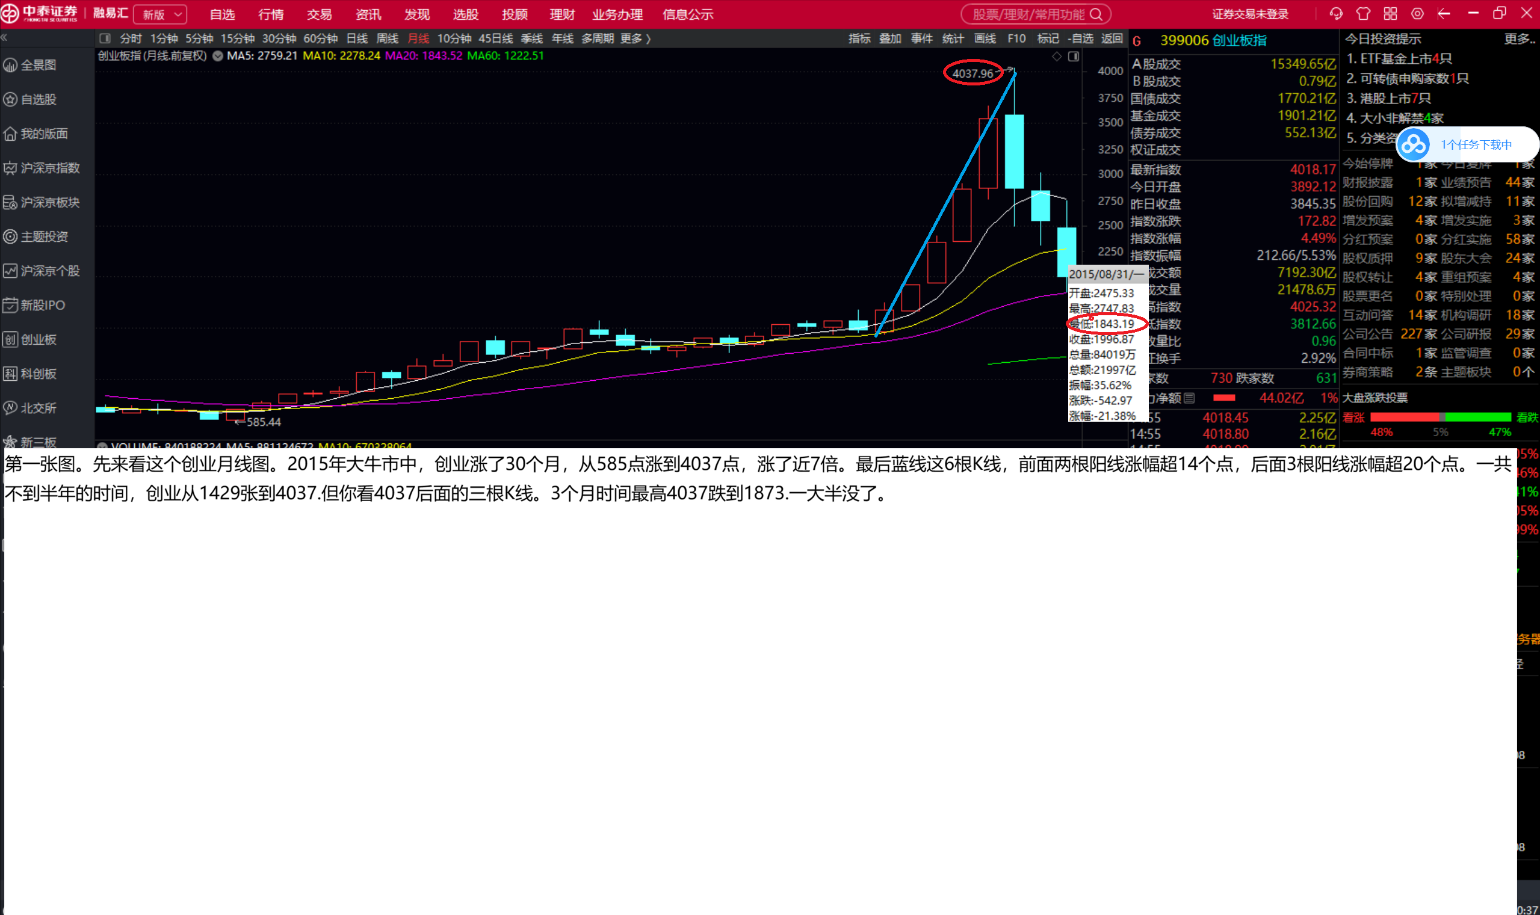
Task: Open the customer service headset icon
Action: tap(1336, 14)
